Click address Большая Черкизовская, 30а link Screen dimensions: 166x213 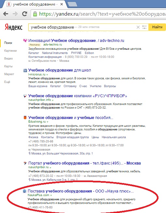[62, 153]
